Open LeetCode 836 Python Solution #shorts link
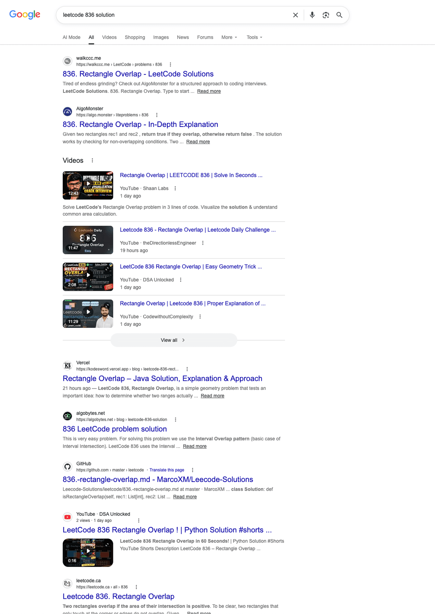The width and height of the screenshot is (435, 614). coord(167,530)
